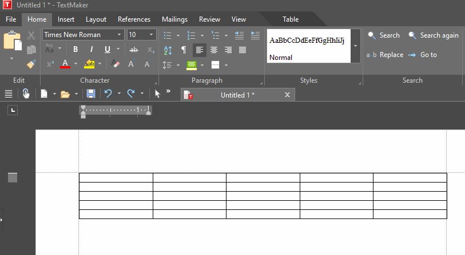Click the sort A-Z icon
The image size is (465, 255).
coord(168,50)
